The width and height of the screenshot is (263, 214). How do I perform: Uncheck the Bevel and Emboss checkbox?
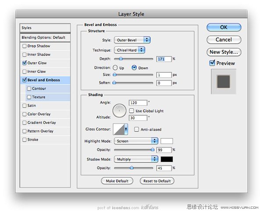[24, 80]
